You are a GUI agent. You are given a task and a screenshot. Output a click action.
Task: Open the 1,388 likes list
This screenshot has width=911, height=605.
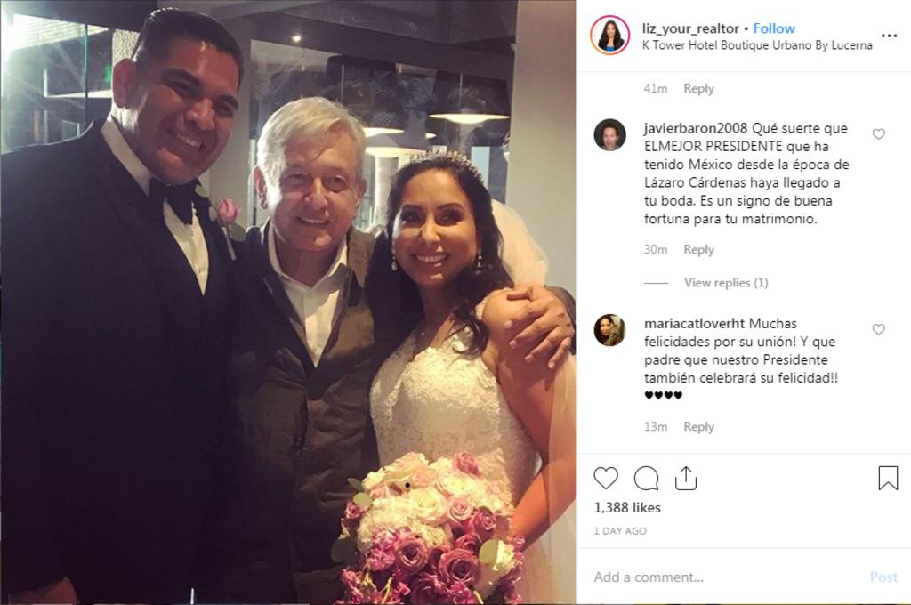(627, 508)
